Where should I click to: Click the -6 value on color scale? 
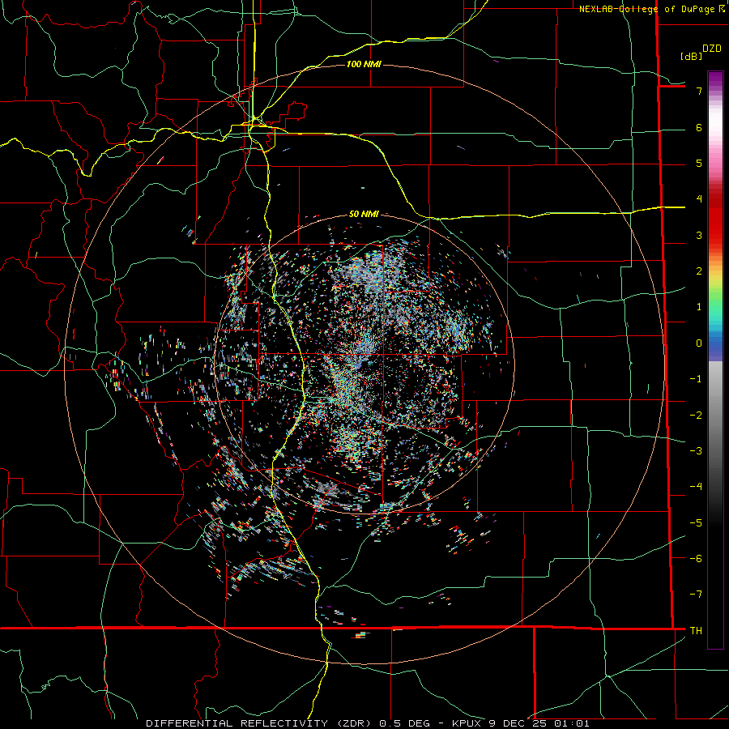click(696, 558)
